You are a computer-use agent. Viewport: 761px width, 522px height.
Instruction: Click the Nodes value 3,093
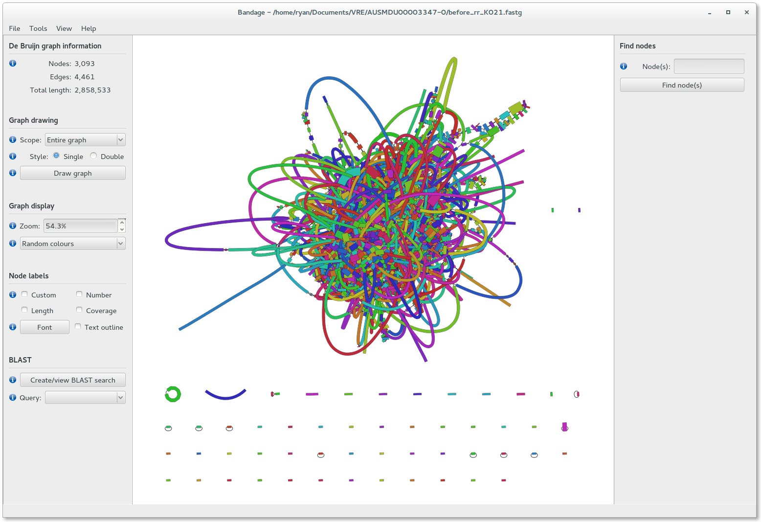[85, 64]
